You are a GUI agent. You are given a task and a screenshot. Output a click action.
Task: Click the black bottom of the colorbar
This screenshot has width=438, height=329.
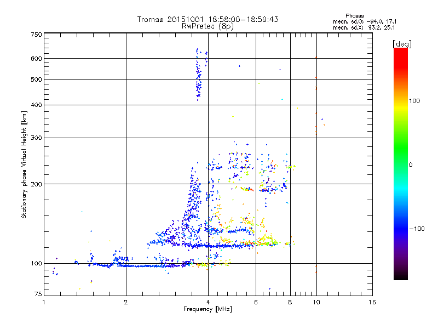coord(401,276)
